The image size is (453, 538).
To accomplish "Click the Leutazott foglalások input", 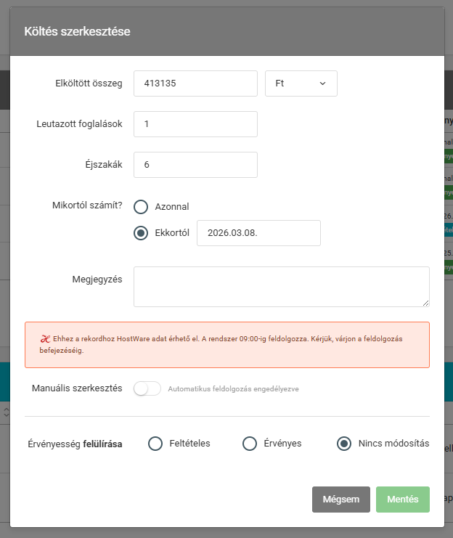I will (x=196, y=124).
